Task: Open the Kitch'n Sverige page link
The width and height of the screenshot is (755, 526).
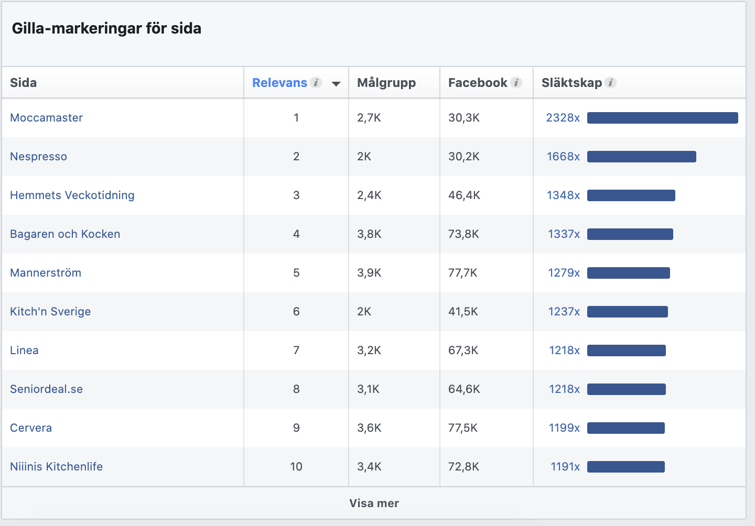Action: pyautogui.click(x=50, y=312)
